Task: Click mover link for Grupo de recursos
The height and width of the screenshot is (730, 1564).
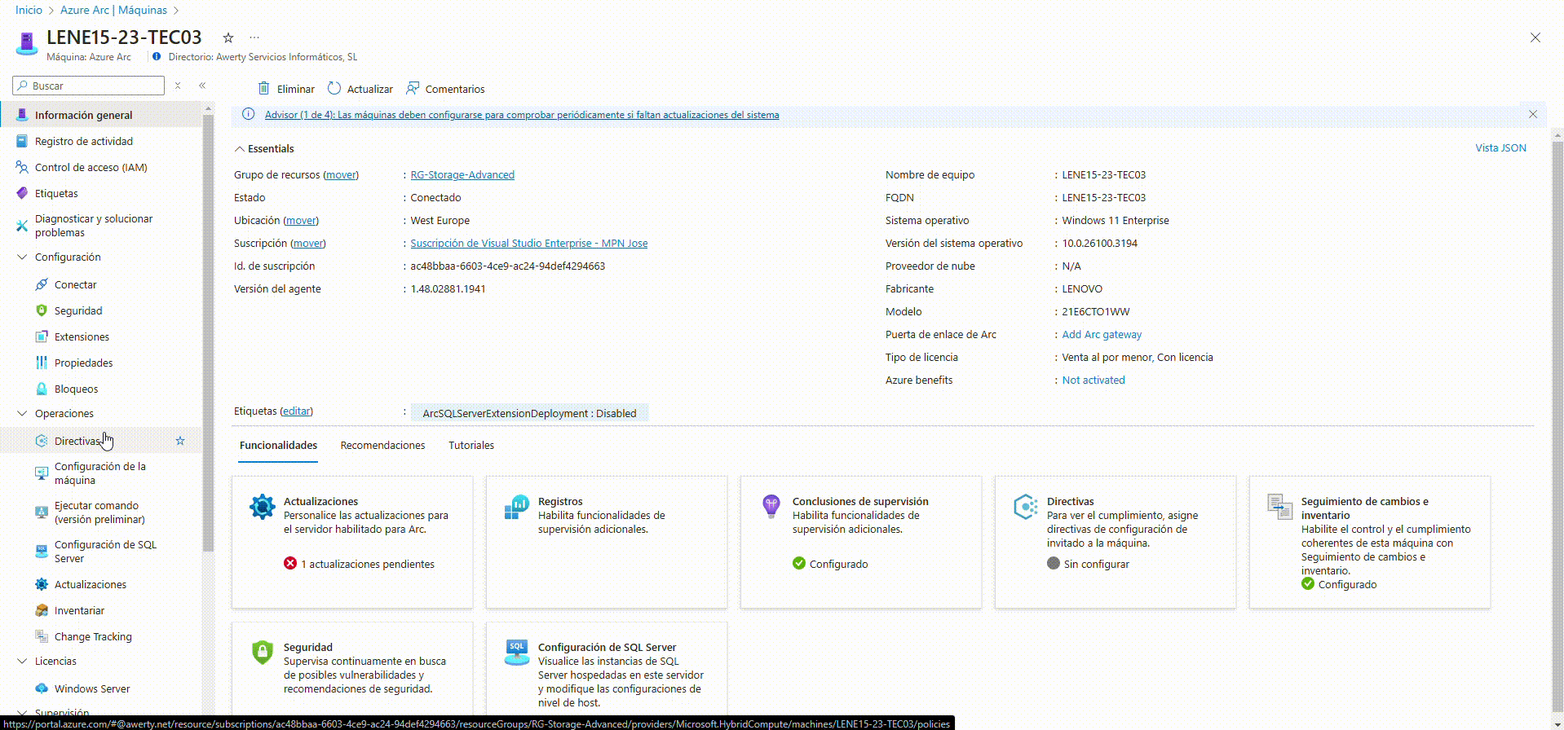Action: tap(341, 175)
